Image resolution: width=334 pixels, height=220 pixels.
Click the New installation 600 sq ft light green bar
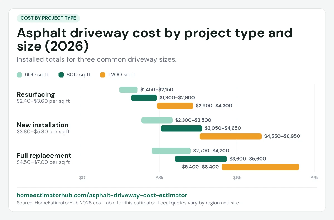pos(157,120)
